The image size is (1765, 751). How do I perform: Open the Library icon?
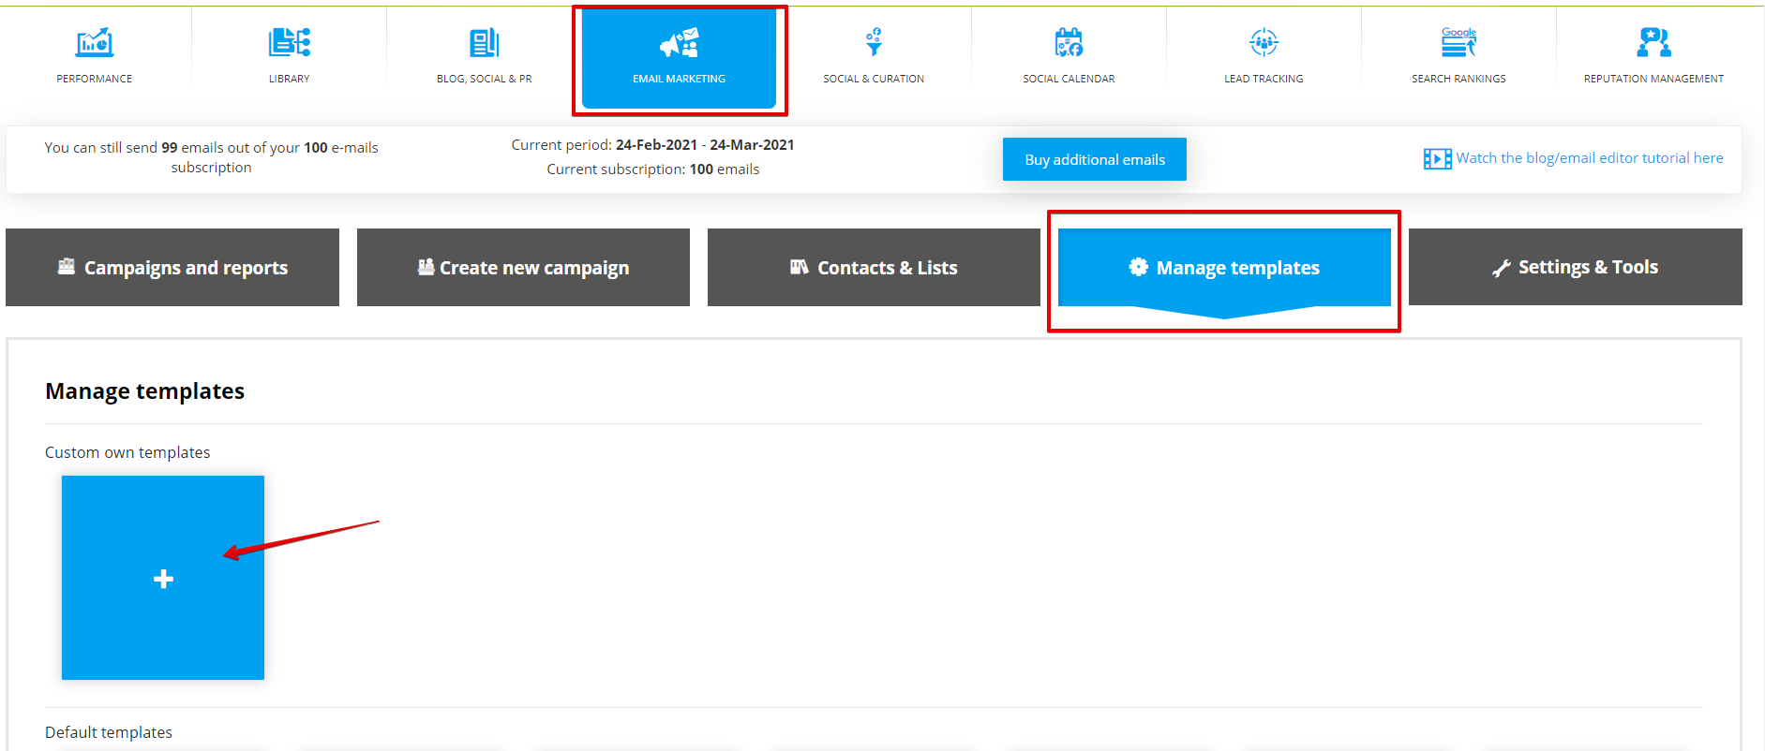(x=289, y=42)
